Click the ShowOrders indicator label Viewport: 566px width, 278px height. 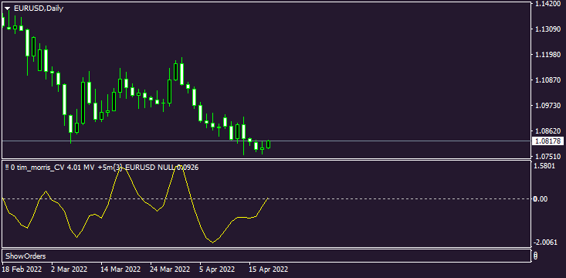click(x=25, y=256)
